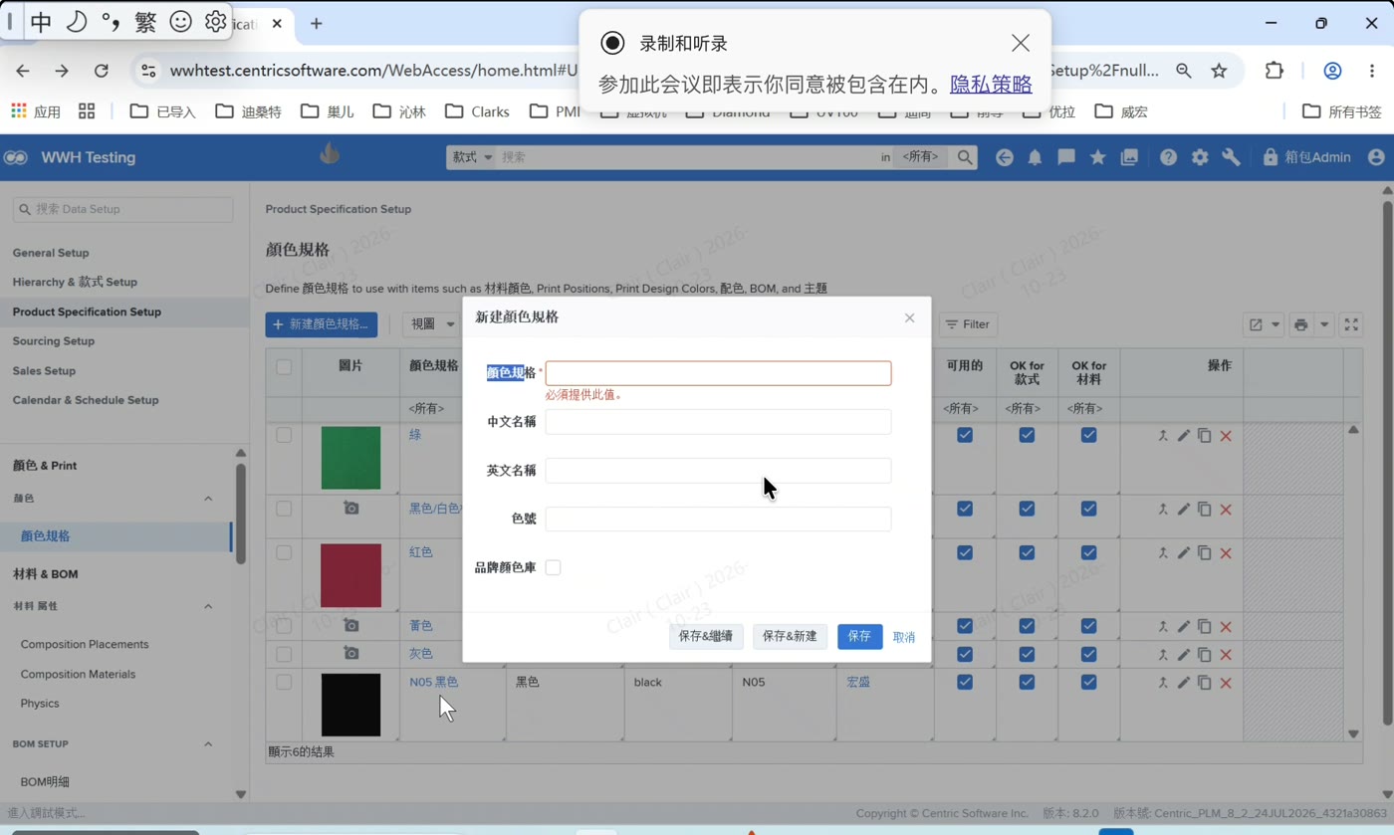
Task: Select the 绿 row checkbox
Action: point(284,435)
